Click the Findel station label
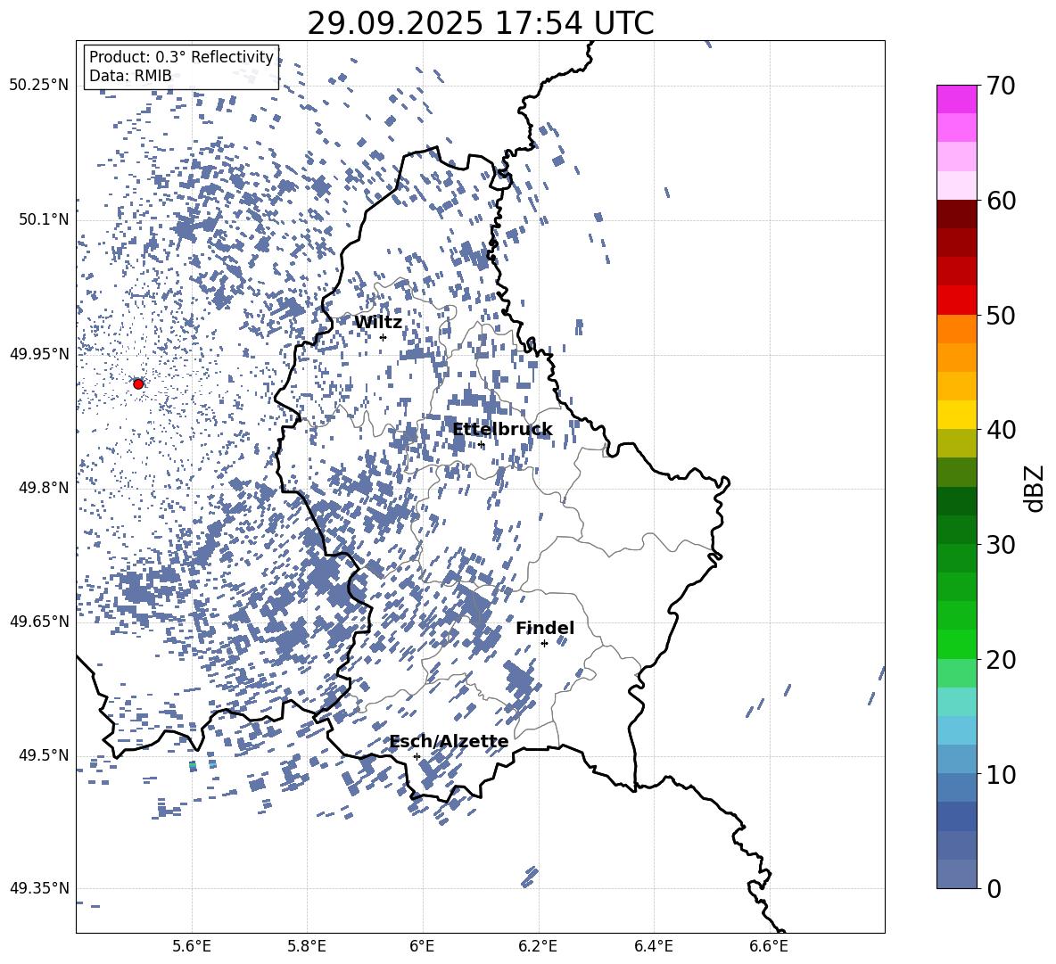Image resolution: width=1056 pixels, height=964 pixels. click(x=545, y=628)
